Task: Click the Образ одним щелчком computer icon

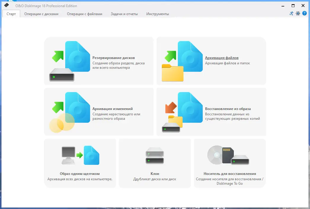Action: (80, 155)
